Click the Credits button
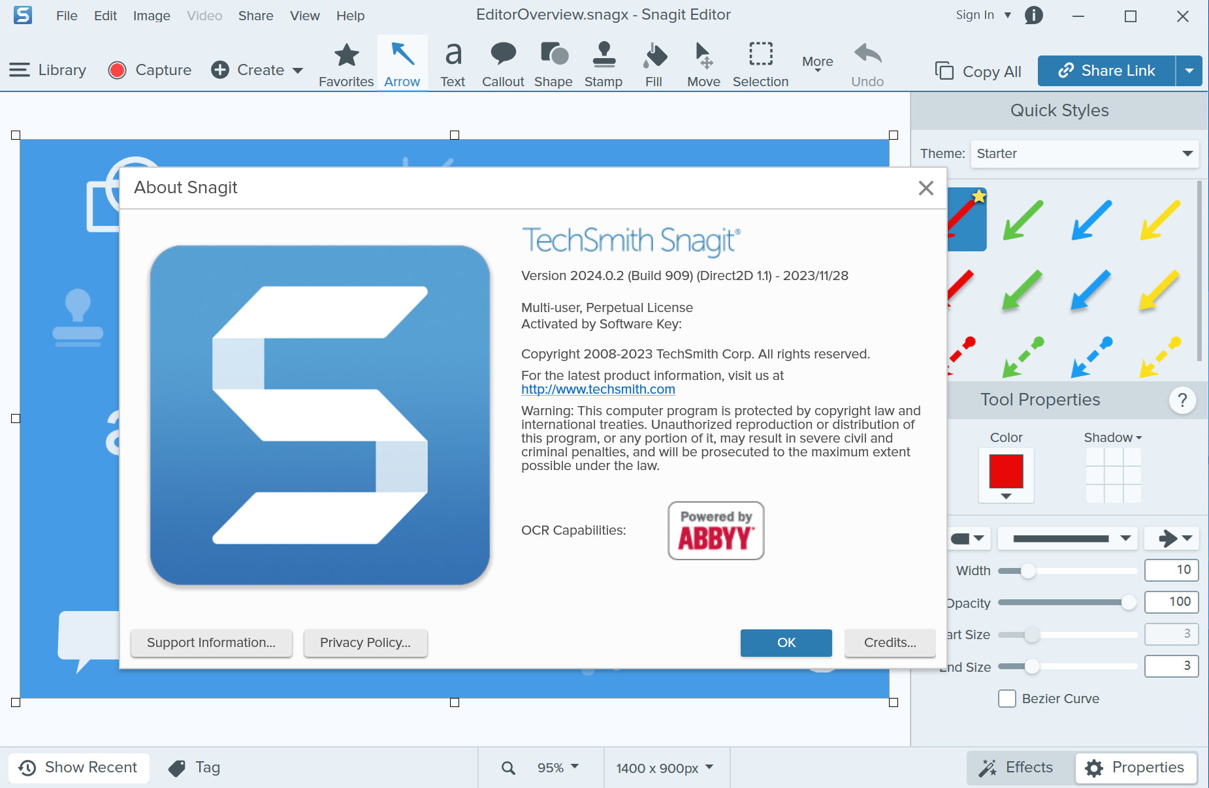This screenshot has width=1209, height=788. 890,642
